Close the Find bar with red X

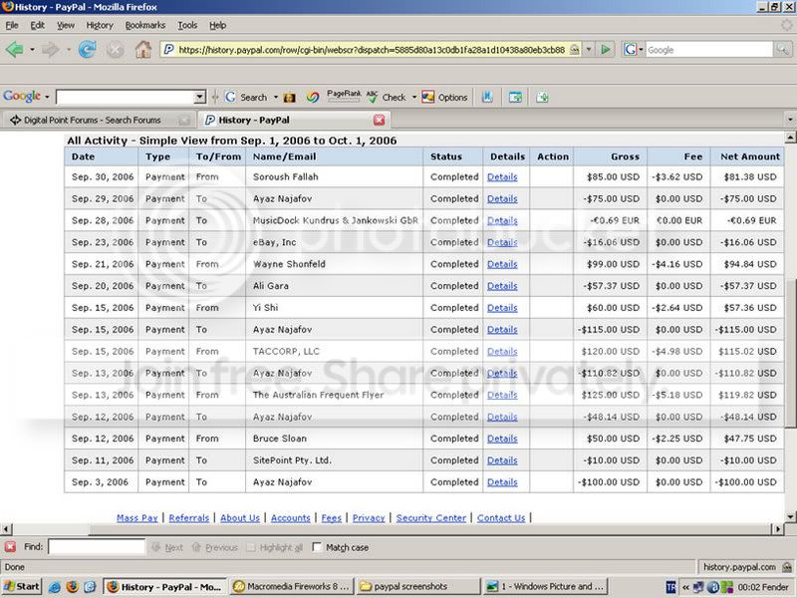pos(10,547)
